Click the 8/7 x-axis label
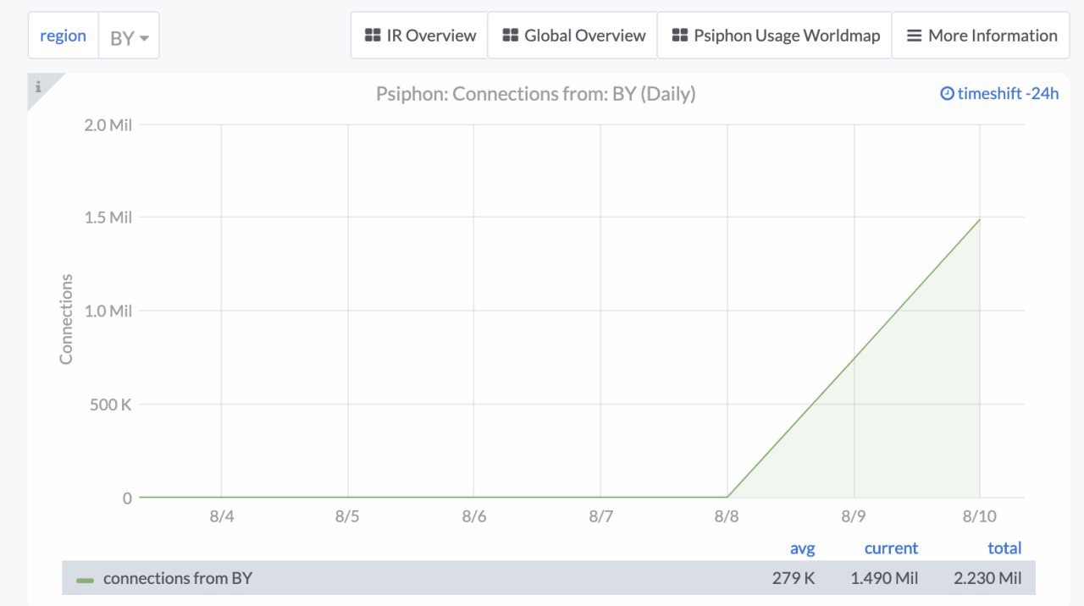 tap(600, 517)
